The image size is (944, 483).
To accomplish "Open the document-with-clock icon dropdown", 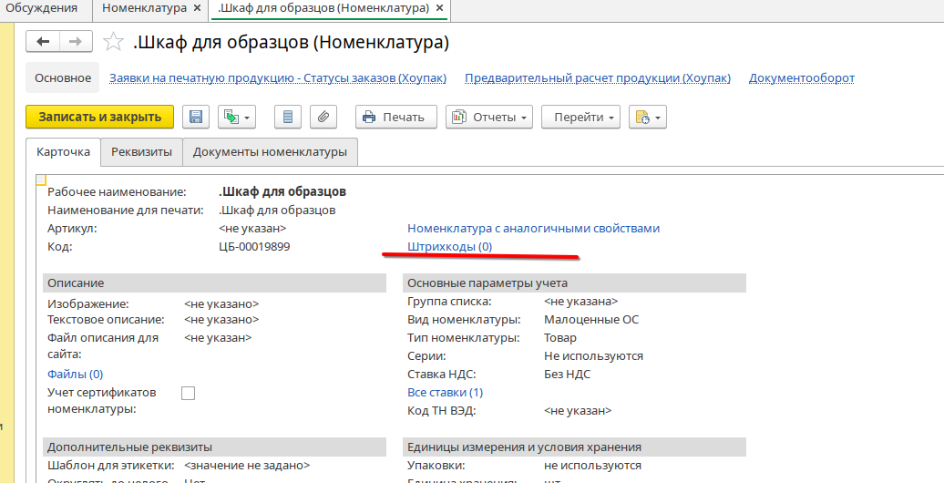I will (x=648, y=117).
